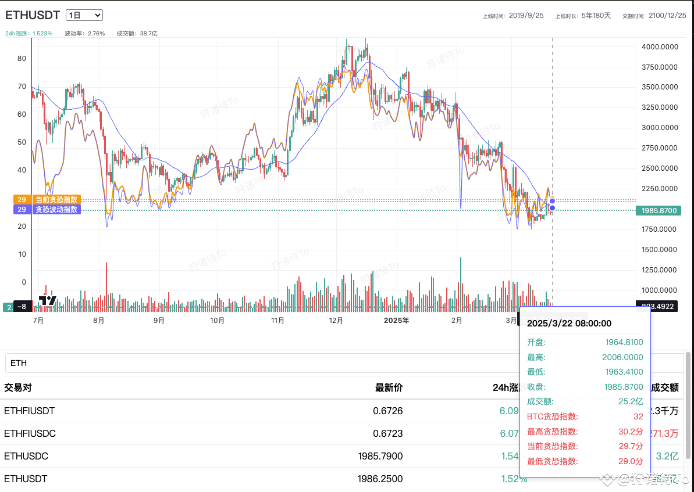694x492 pixels.
Task: Click the 4000.0000 price axis label
Action: click(659, 46)
